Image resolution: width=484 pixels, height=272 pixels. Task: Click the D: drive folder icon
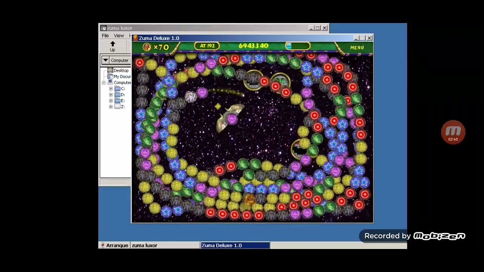117,94
